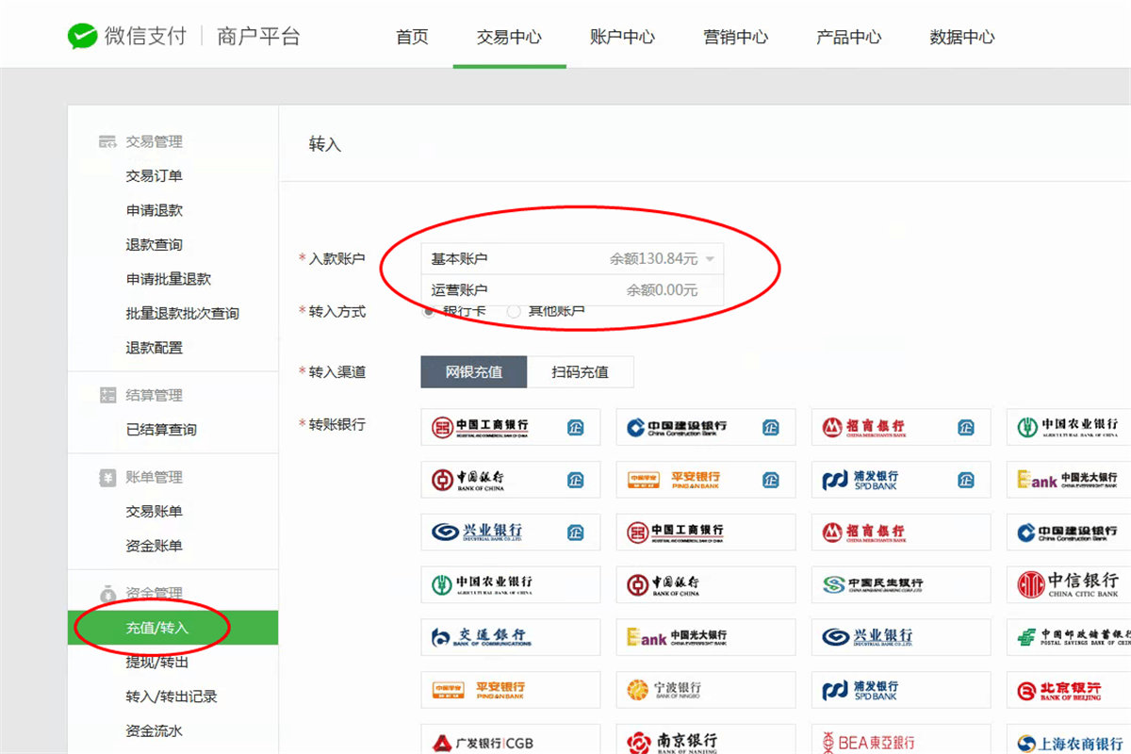1131x754 pixels.
Task: Collapse the 入款账户 dropdown arrow
Action: [x=710, y=259]
